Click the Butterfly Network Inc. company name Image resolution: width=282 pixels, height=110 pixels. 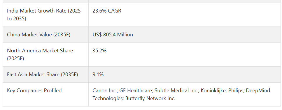pos(150,98)
